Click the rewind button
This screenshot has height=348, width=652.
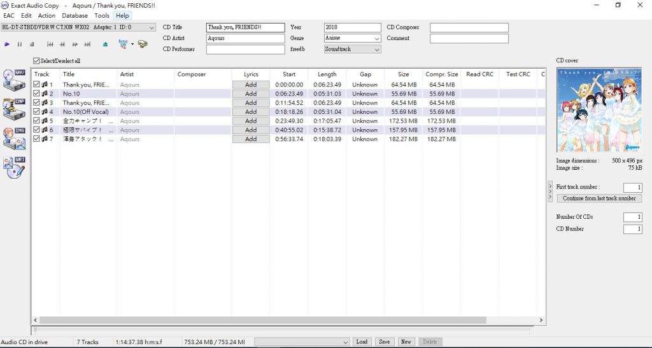pyautogui.click(x=62, y=44)
